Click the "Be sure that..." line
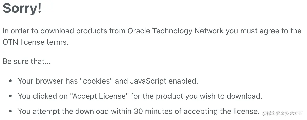Screen dimensions: 307x120 coord(26,61)
